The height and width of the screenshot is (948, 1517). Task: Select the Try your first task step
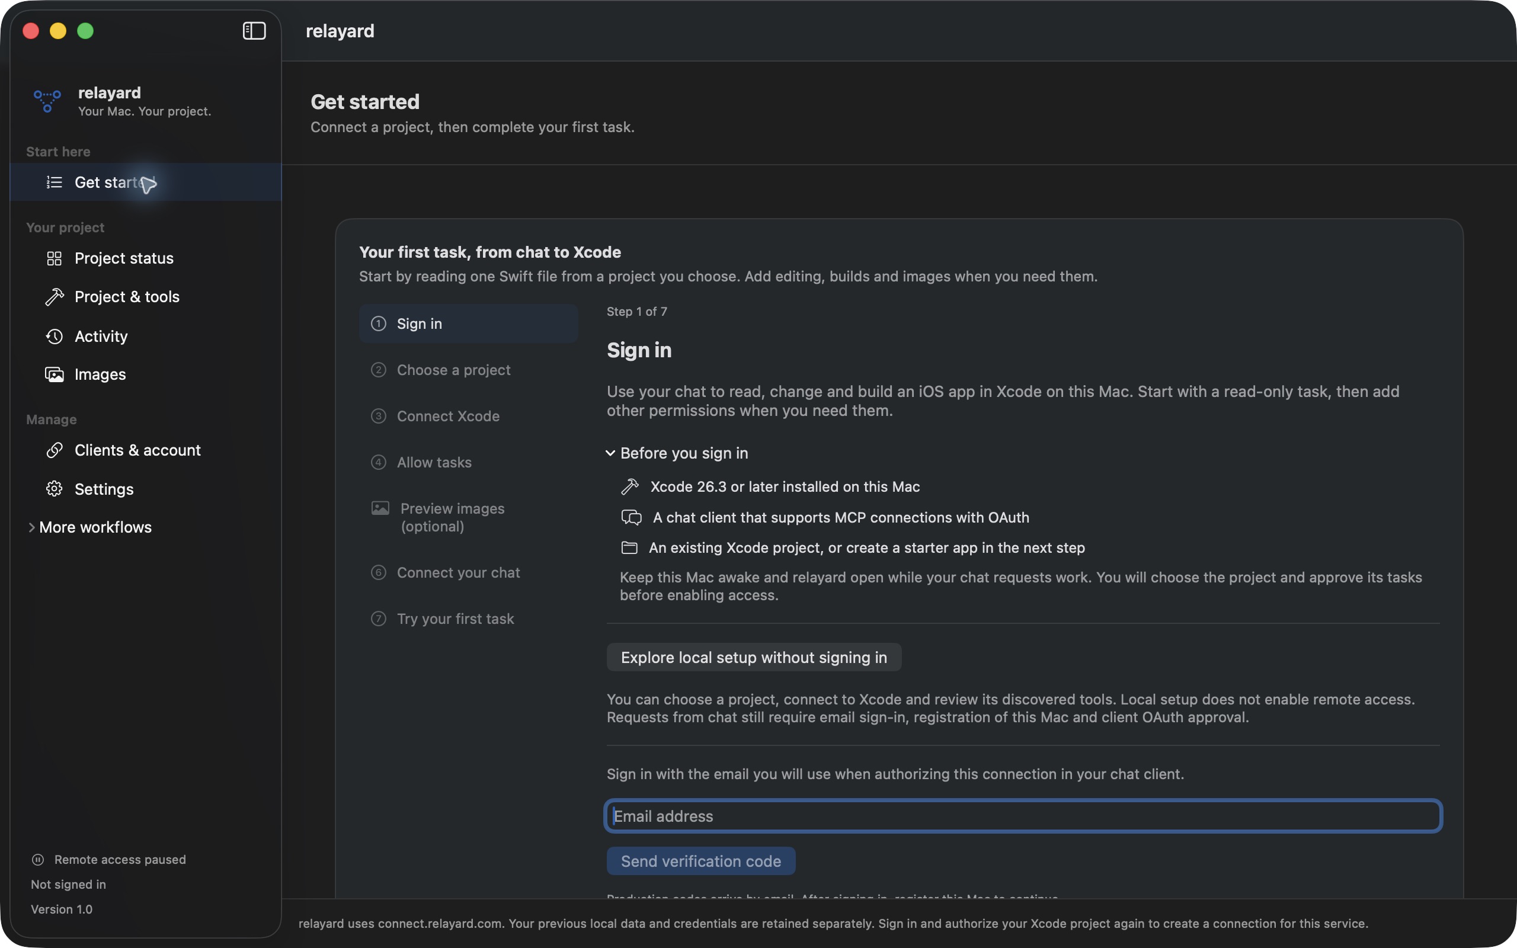(468, 619)
